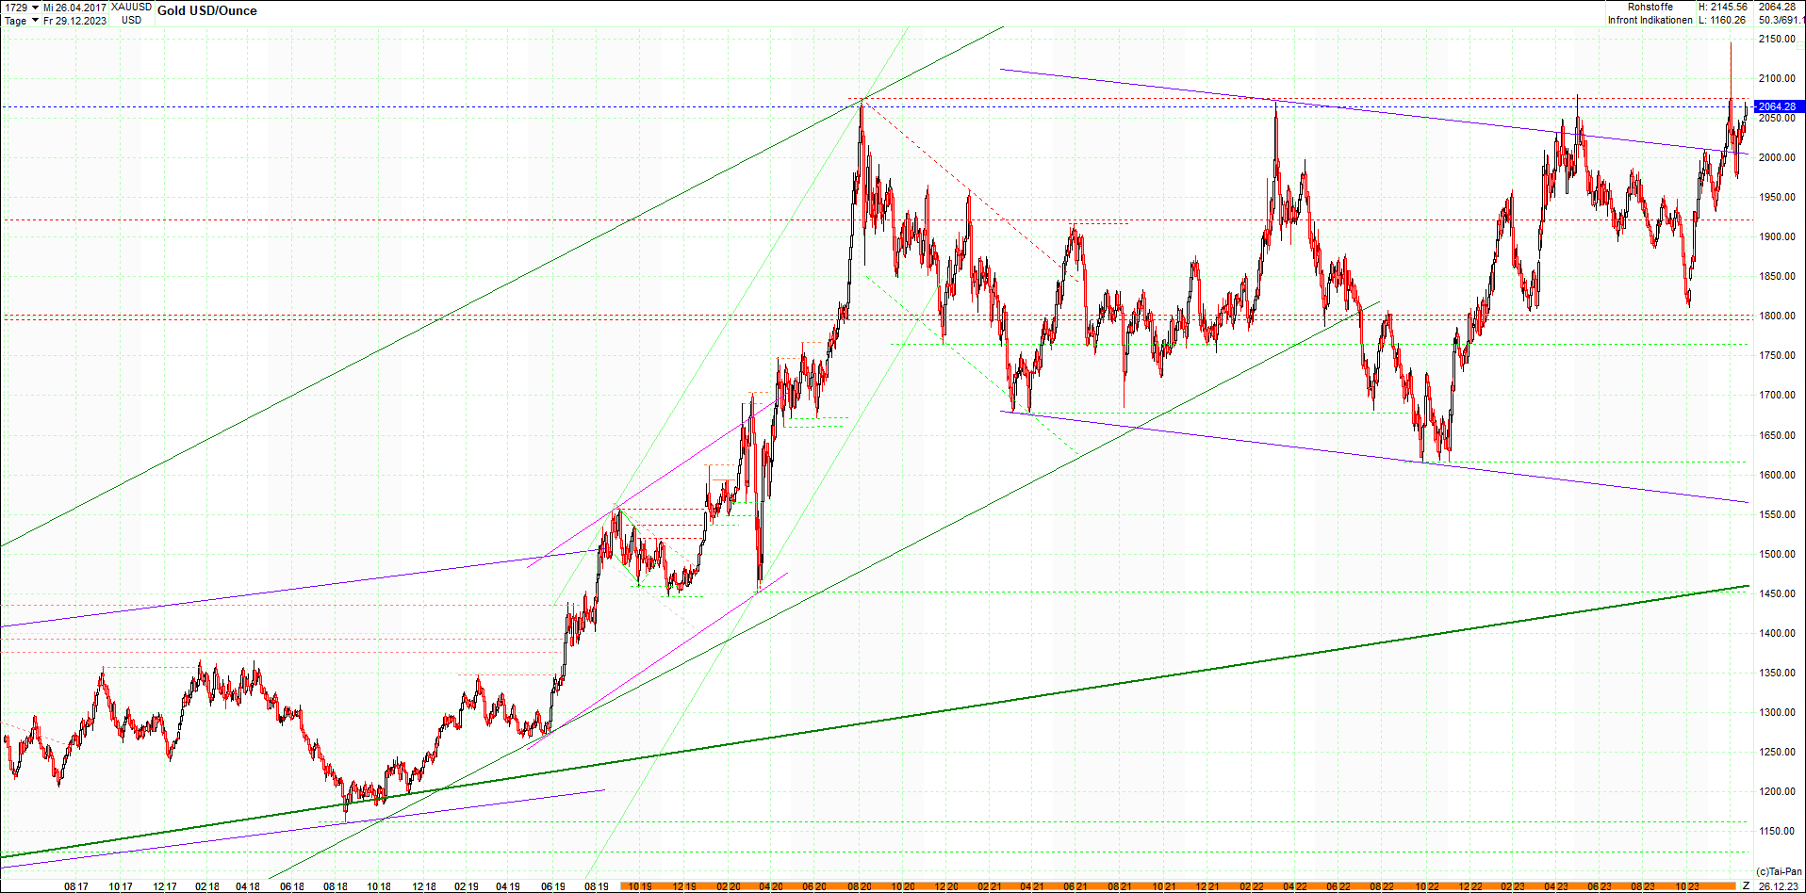Click the 08 17 time axis label
This screenshot has height=893, width=1806.
76,886
